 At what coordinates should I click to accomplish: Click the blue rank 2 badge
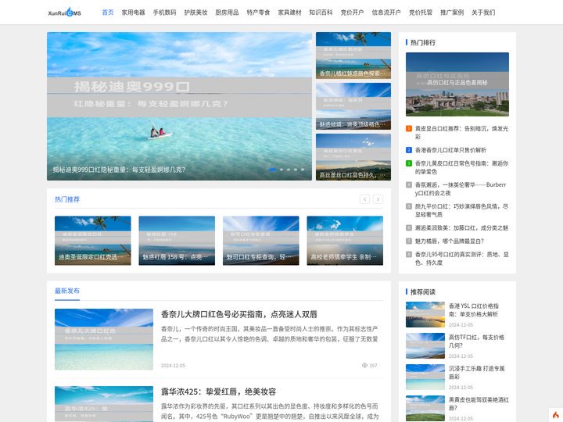coord(409,150)
